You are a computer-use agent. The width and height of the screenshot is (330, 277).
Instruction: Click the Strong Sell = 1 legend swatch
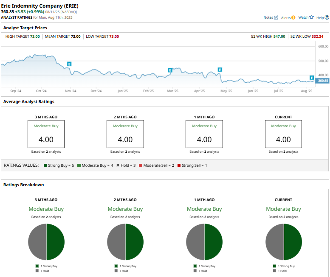click(x=179, y=165)
